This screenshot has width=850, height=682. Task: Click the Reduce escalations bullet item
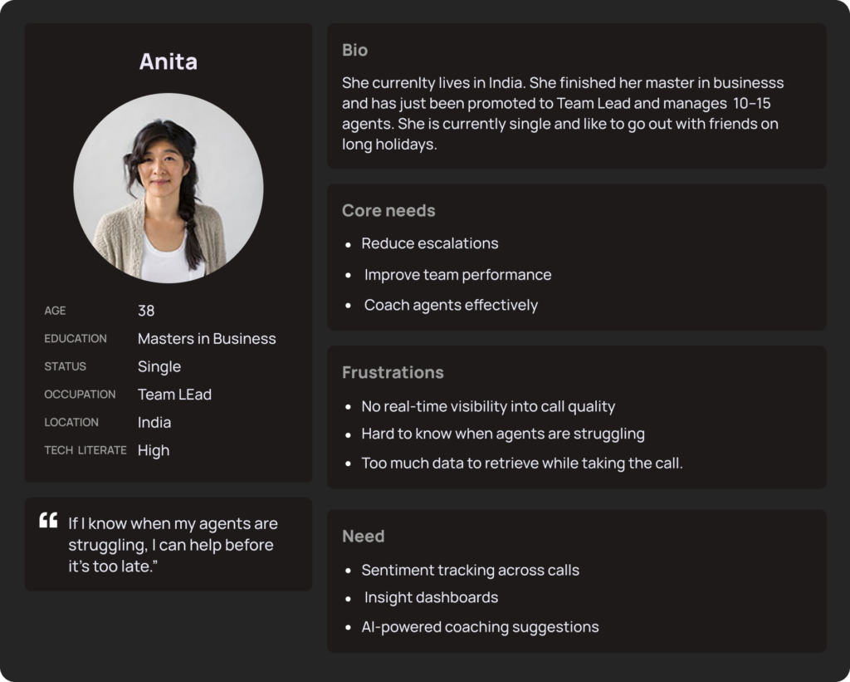(429, 243)
